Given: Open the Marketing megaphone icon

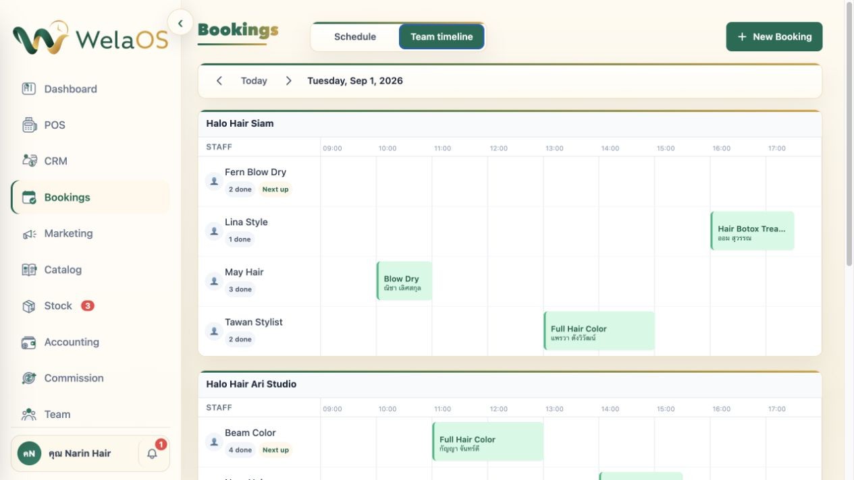Looking at the screenshot, I should point(28,233).
